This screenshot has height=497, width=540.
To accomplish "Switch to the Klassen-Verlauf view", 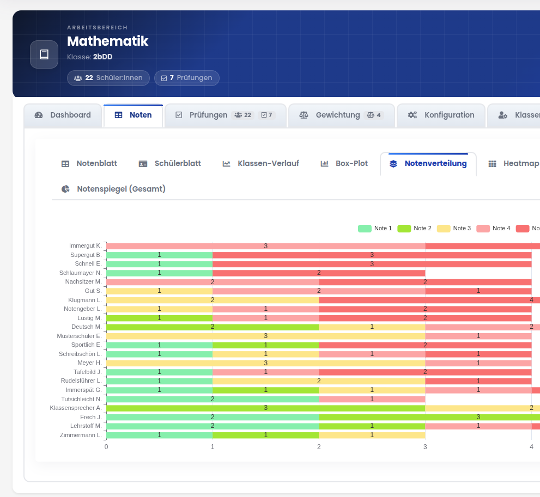I will [x=260, y=163].
